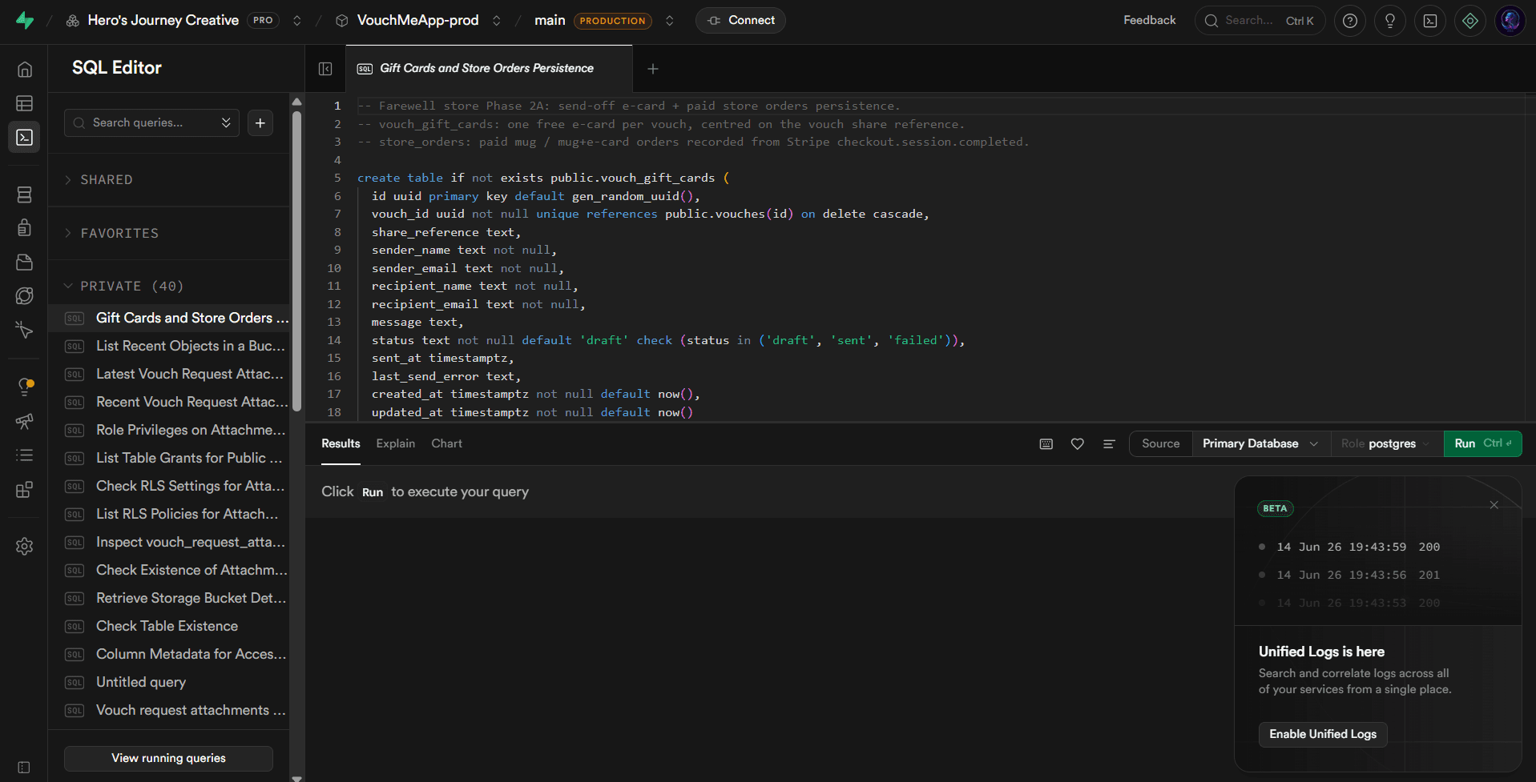The image size is (1536, 782).
Task: Select Gift Cards and Store Orders Persistence tab
Action: tap(489, 69)
